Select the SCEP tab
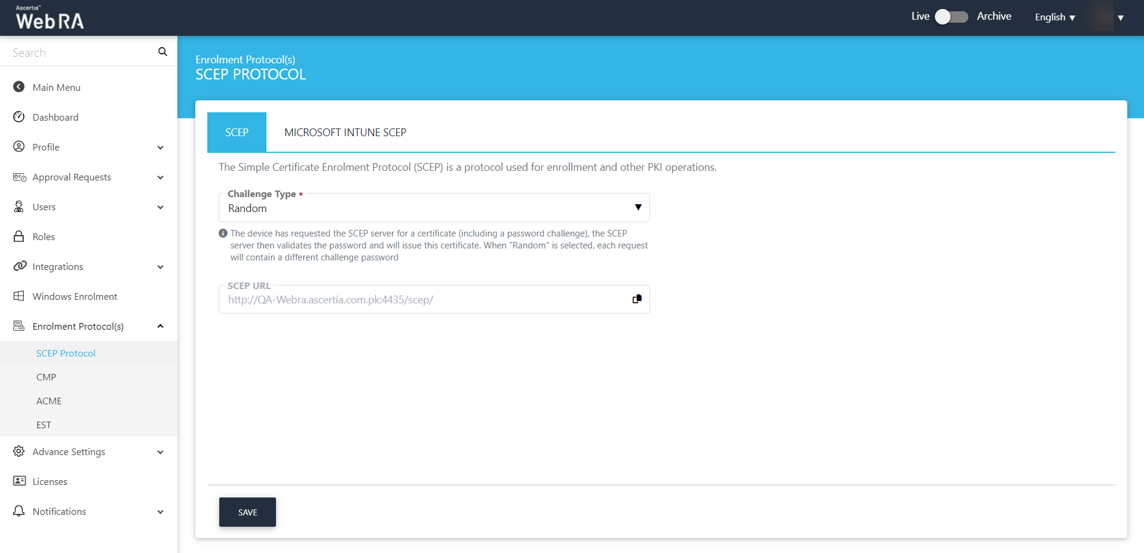Screen dimensions: 1144x553 point(237,133)
